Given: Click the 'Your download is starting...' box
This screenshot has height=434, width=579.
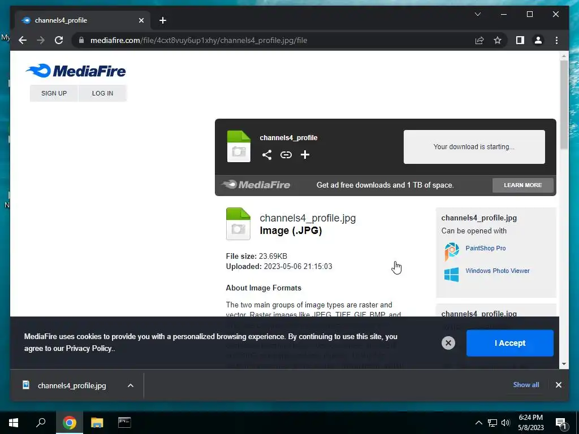Looking at the screenshot, I should click(x=474, y=147).
